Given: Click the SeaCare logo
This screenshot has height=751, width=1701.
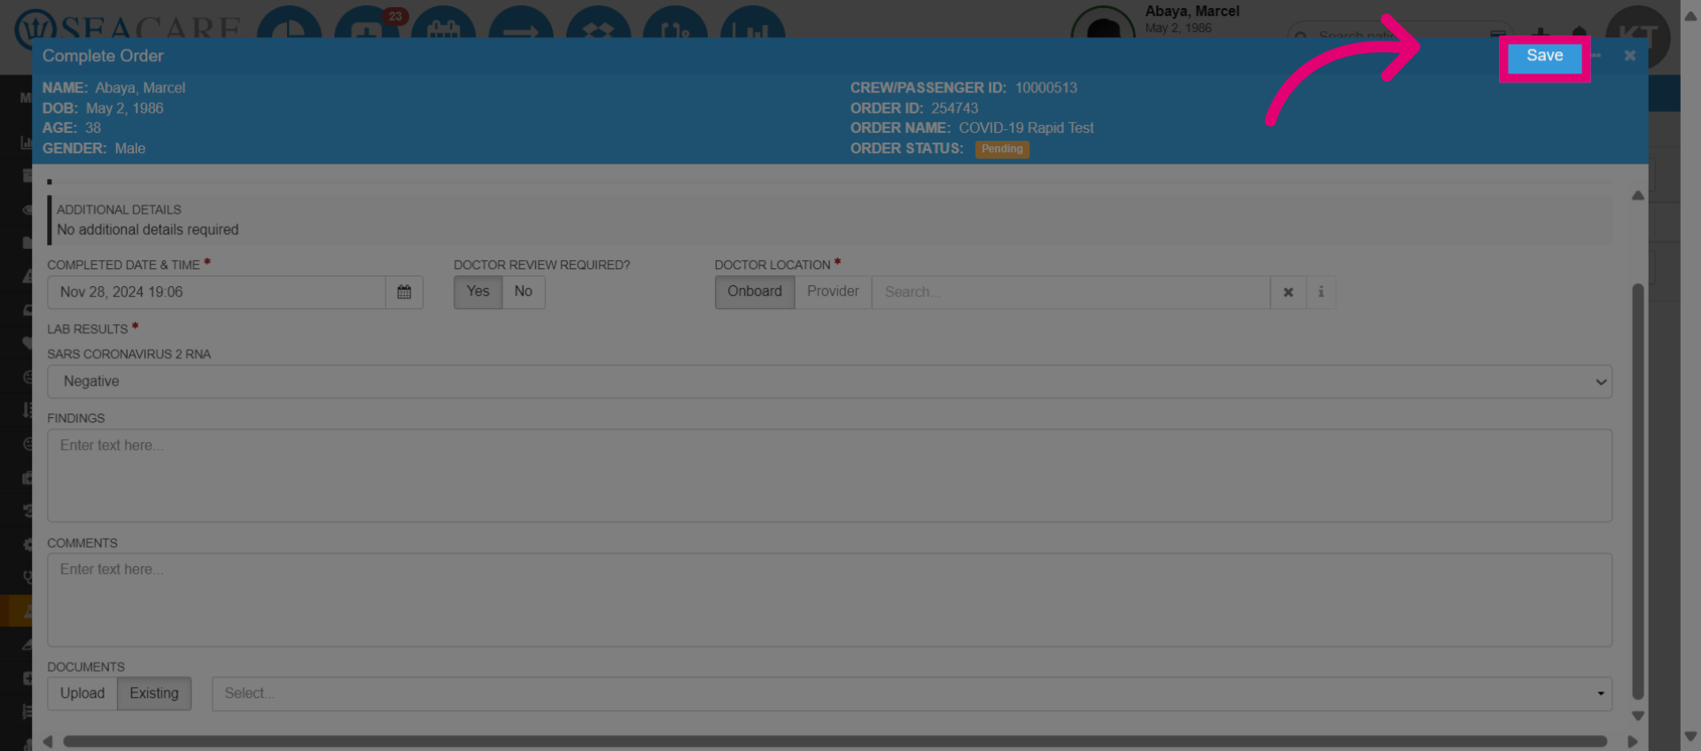Looking at the screenshot, I should 128,27.
